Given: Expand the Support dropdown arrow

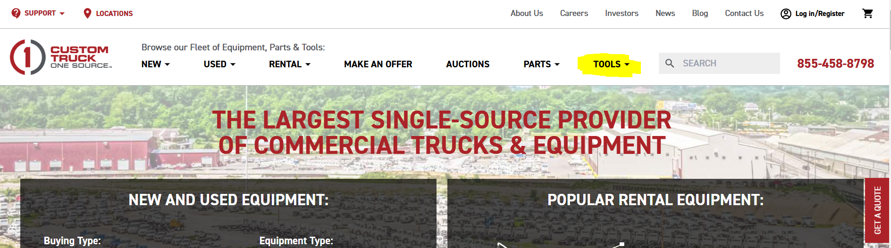Looking at the screenshot, I should (x=62, y=14).
